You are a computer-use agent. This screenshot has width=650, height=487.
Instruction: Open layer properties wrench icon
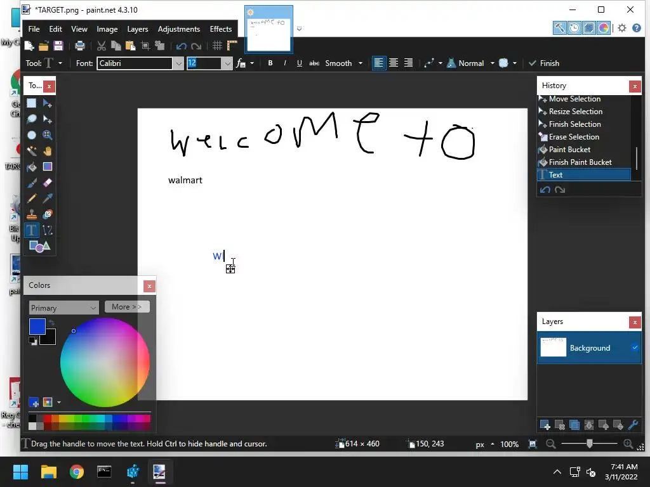pos(633,425)
